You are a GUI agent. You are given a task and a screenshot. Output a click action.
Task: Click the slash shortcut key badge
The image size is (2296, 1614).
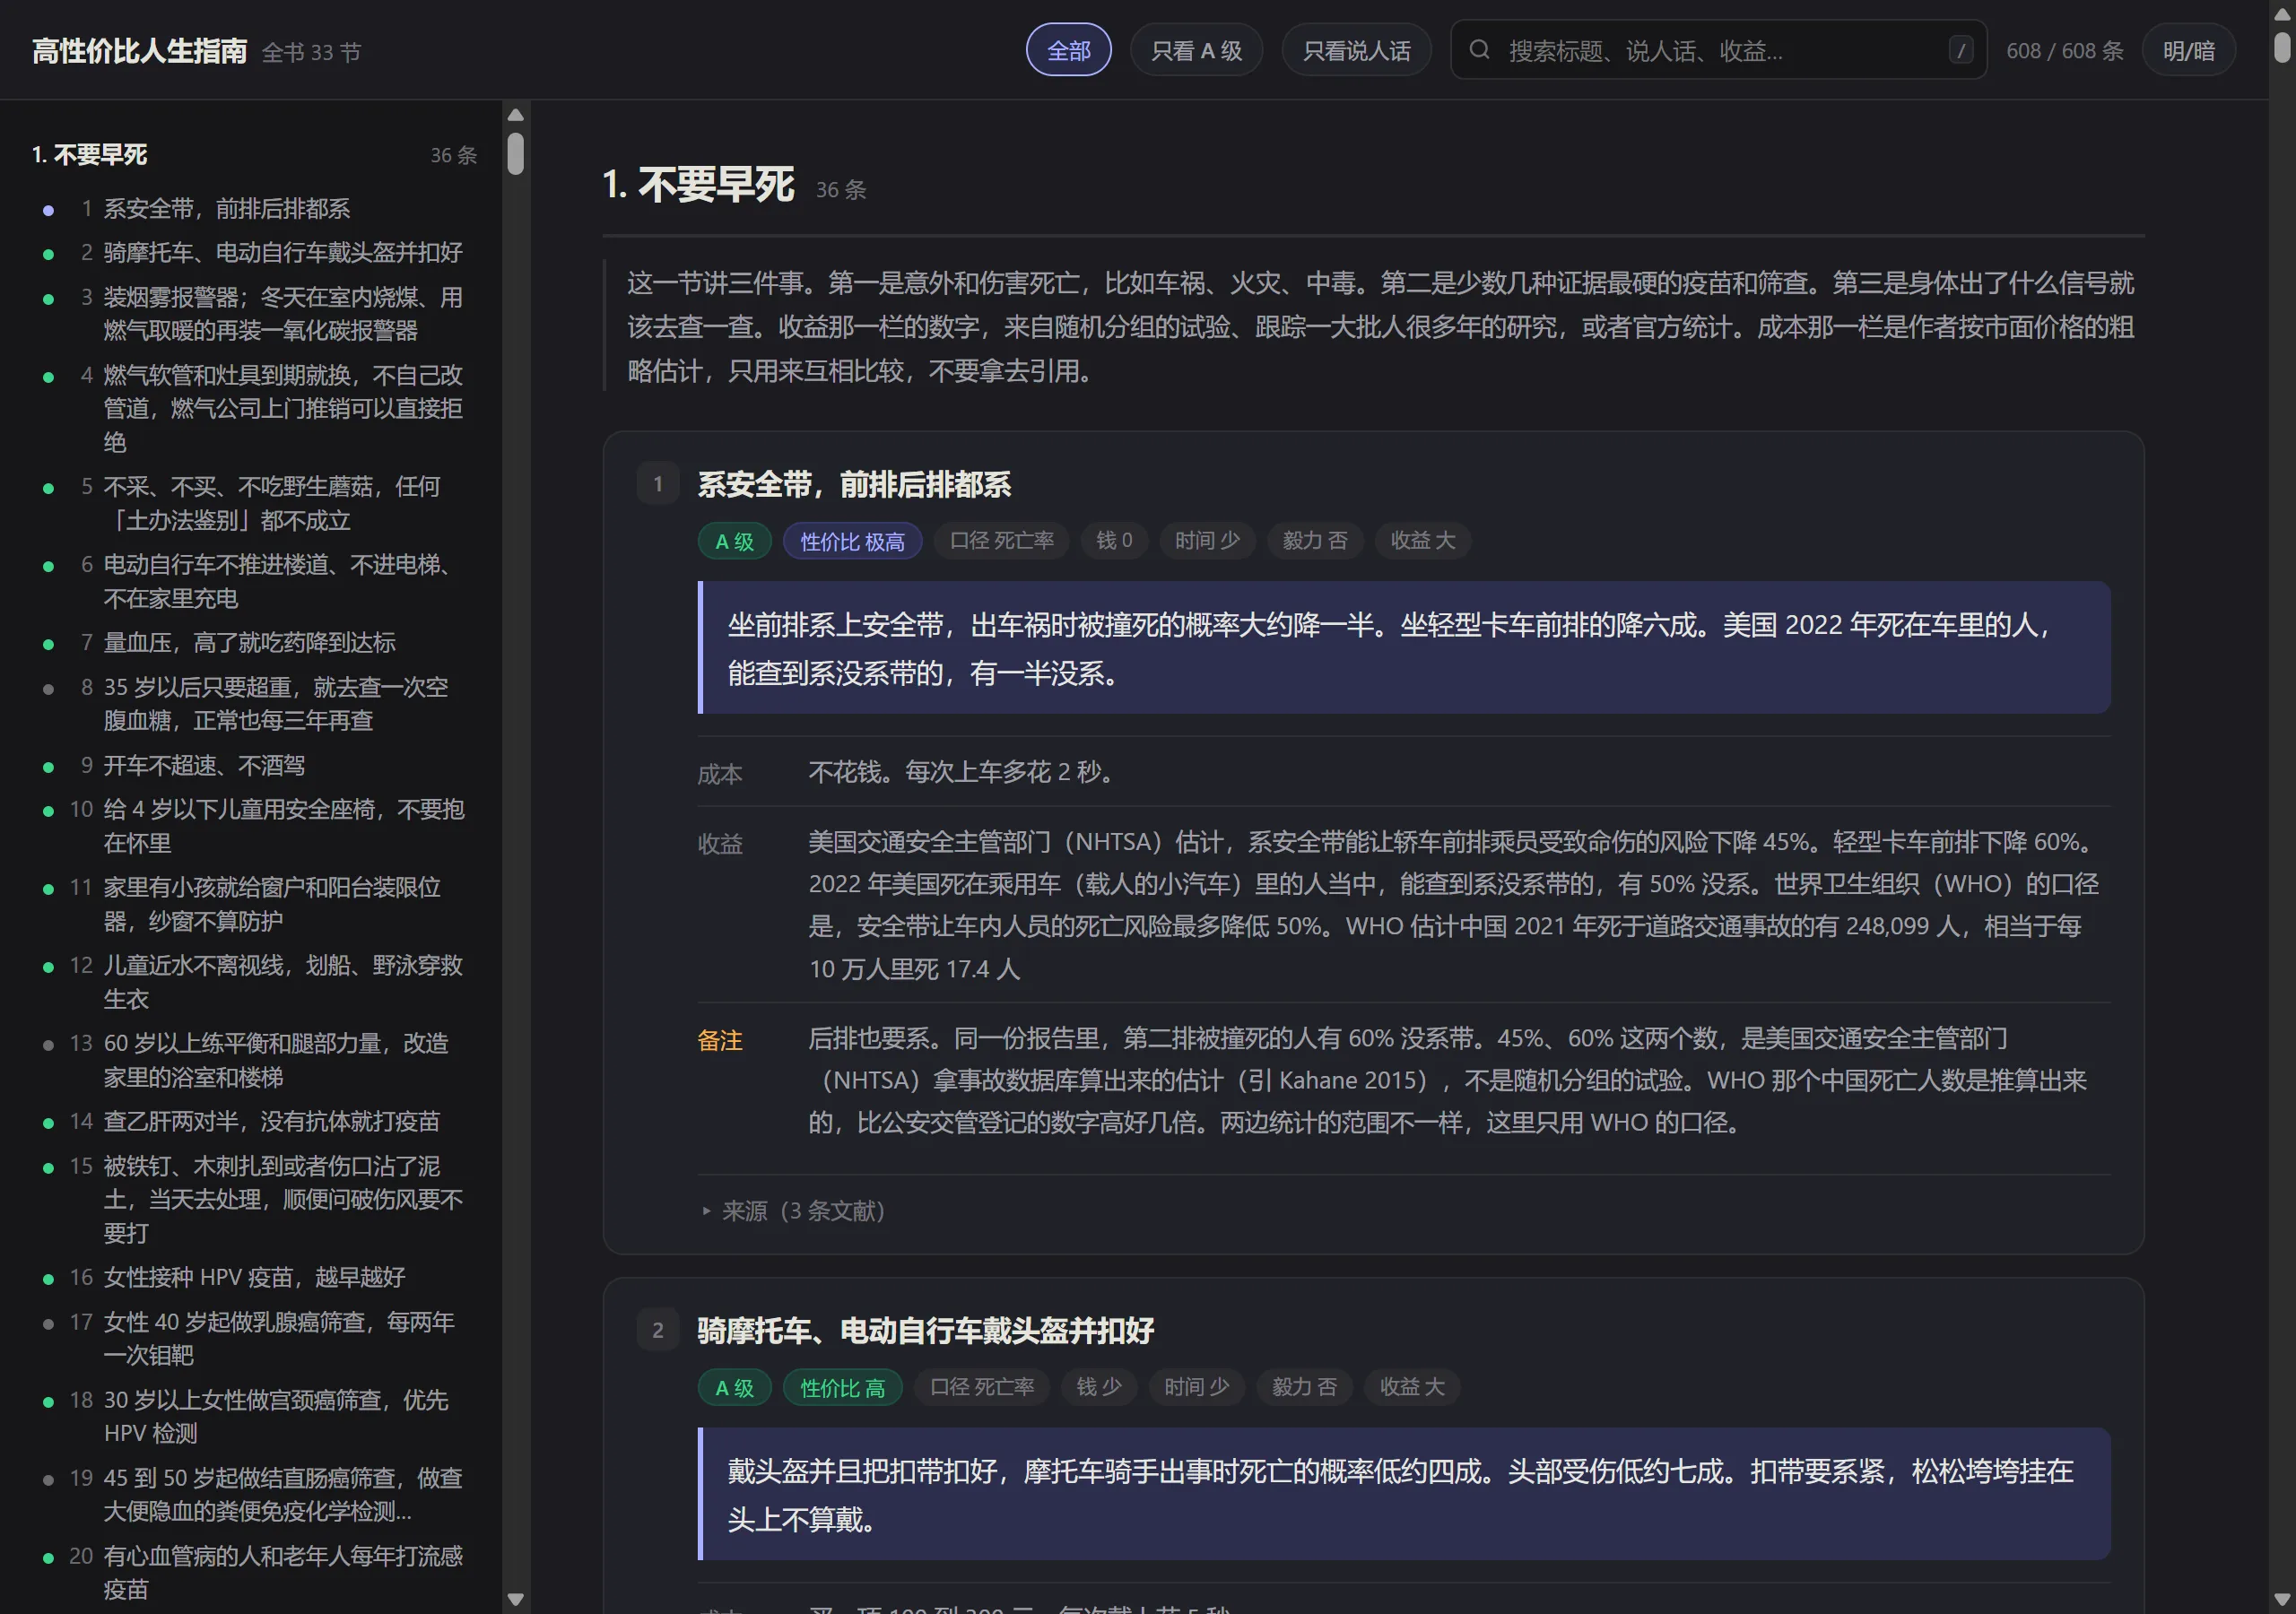pyautogui.click(x=1960, y=50)
